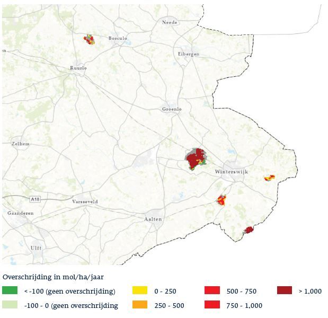Select the light green '-100 - 0' legend swatch

[x=10, y=305]
